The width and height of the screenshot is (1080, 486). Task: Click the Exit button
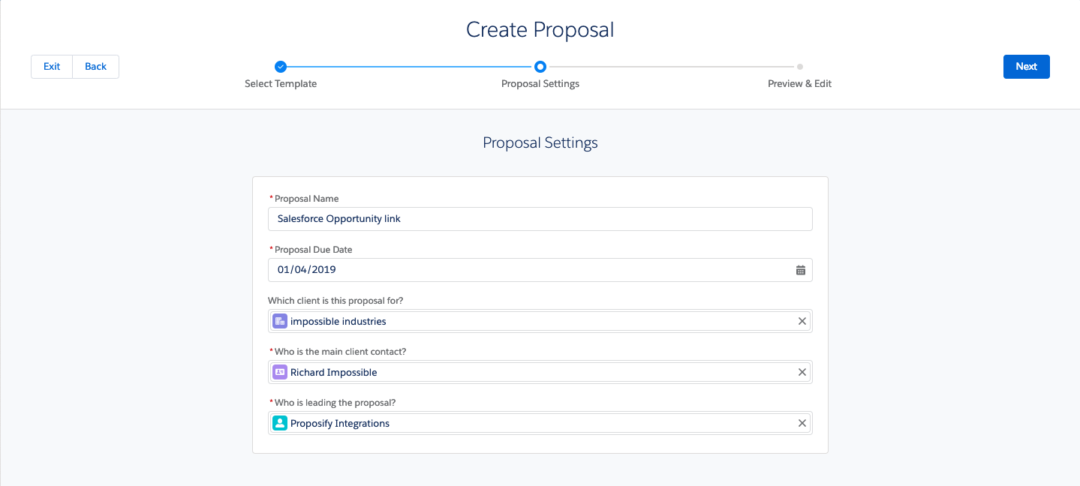pos(52,67)
